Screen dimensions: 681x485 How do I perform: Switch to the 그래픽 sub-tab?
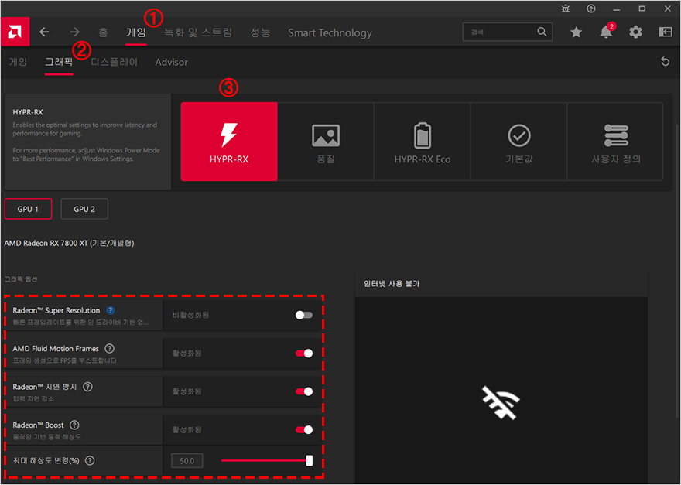click(x=59, y=62)
